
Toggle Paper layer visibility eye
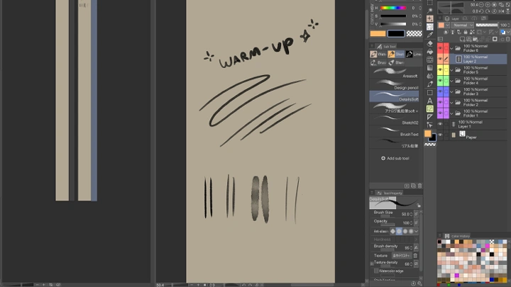(x=440, y=135)
